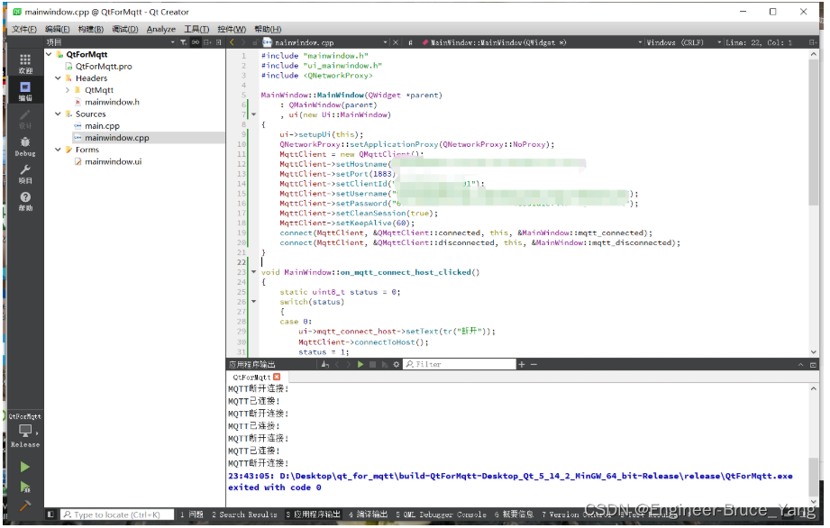Click Line: 22, Col: 1 position indicator
Screen dimensions: 830x528
pos(759,42)
